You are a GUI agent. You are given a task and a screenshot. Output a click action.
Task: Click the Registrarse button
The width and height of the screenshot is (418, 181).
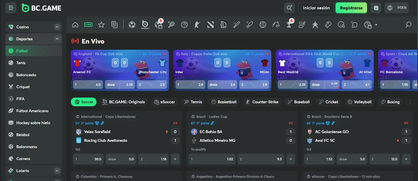351,8
